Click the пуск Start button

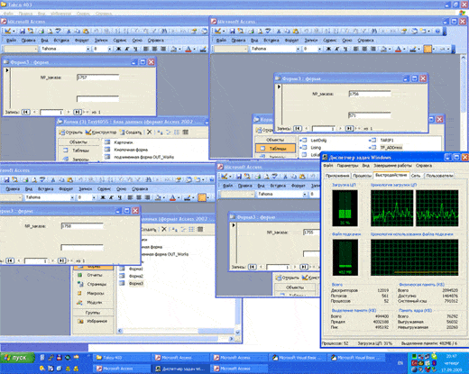click(17, 358)
